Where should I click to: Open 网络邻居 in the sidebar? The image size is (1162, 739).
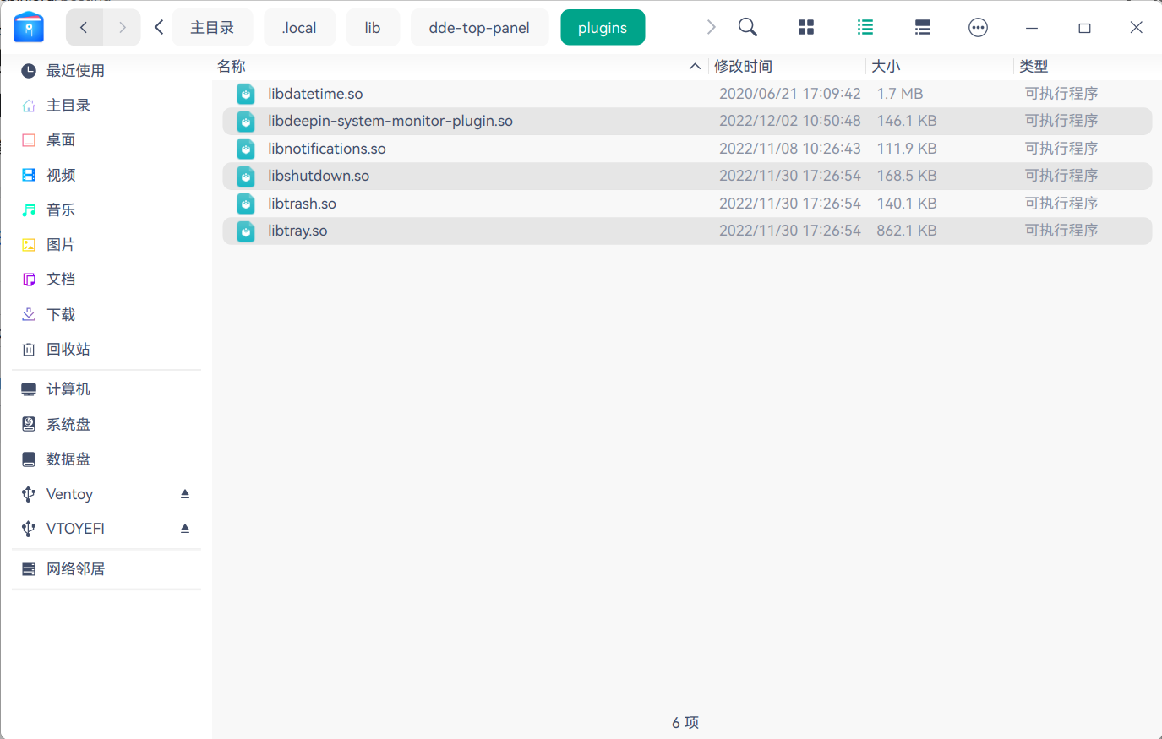click(x=106, y=569)
